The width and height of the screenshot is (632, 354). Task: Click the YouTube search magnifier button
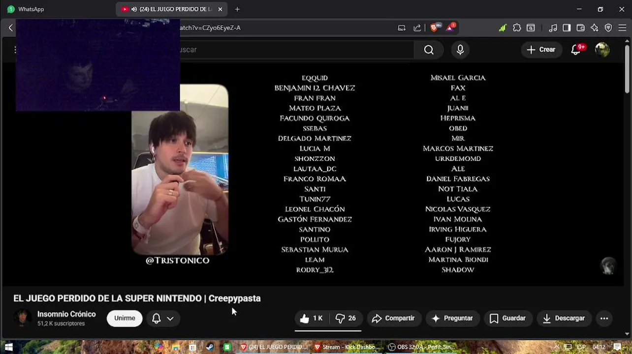429,50
